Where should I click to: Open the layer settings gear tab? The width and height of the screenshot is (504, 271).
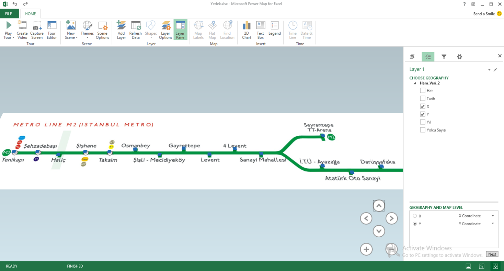(x=459, y=57)
